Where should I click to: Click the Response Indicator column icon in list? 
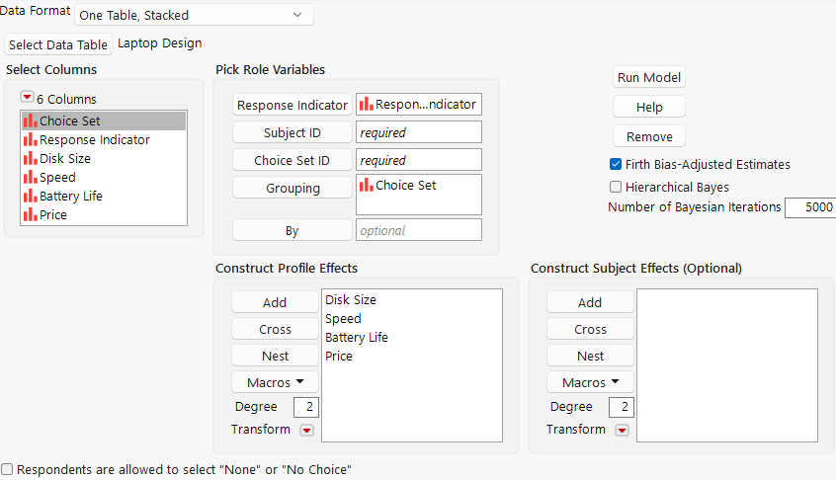pyautogui.click(x=30, y=140)
